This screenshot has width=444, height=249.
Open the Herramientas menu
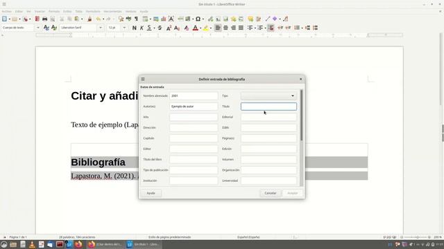[112, 11]
